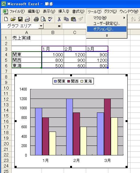Select row 1 header

[x=6, y=38]
